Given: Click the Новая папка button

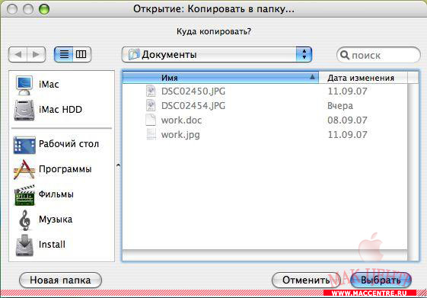Looking at the screenshot, I should pos(60,280).
